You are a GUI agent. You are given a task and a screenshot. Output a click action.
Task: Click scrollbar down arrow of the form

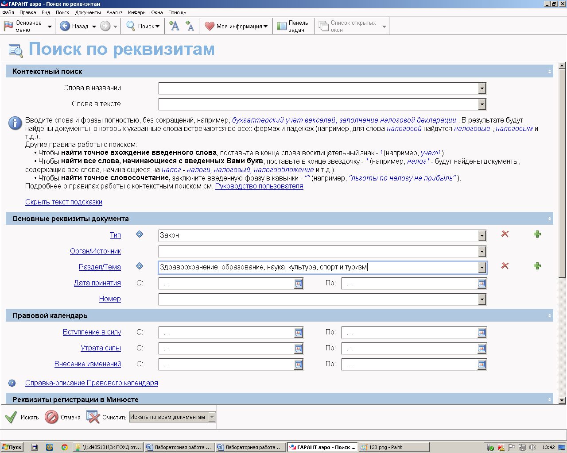[x=562, y=400]
